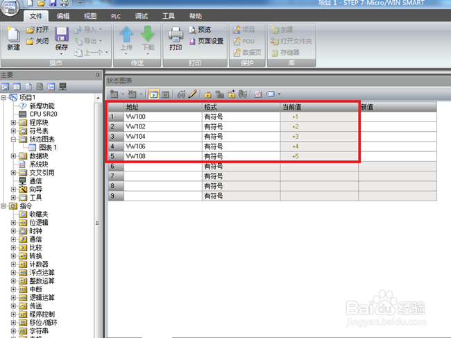
Task: Open the dropdown arrow under 保存
Action: pos(61,54)
